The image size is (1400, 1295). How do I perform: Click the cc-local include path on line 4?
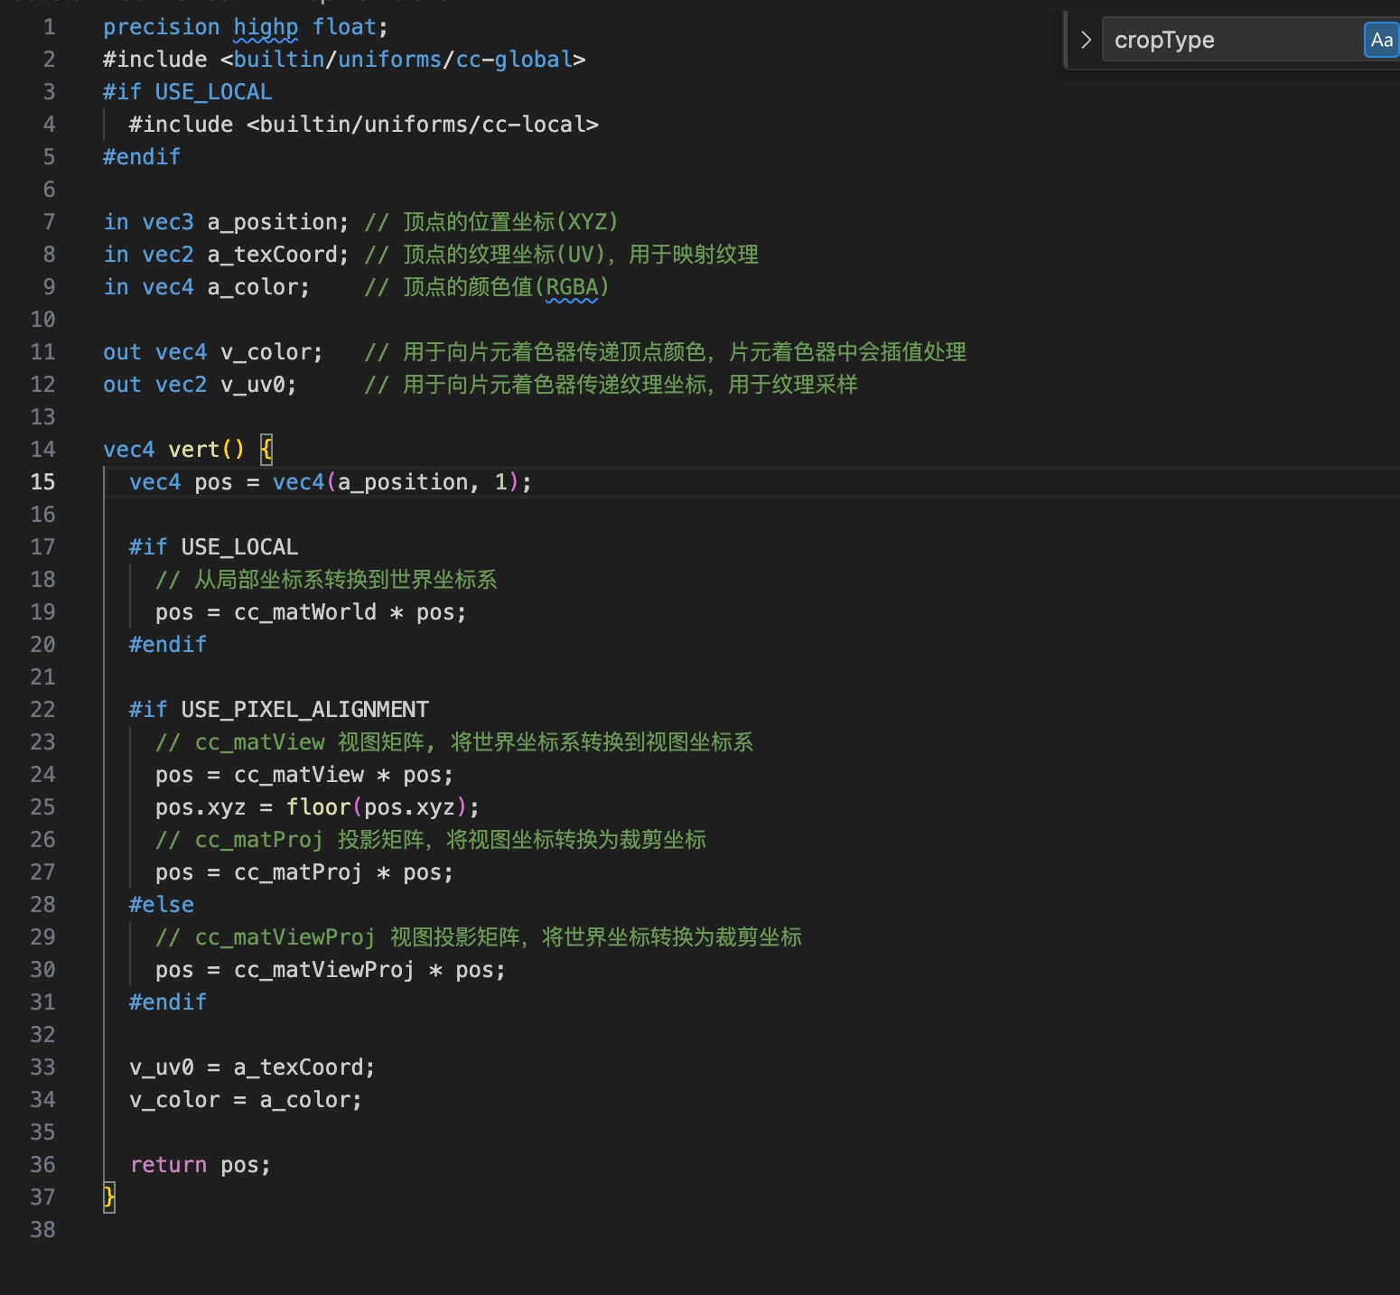coord(423,125)
